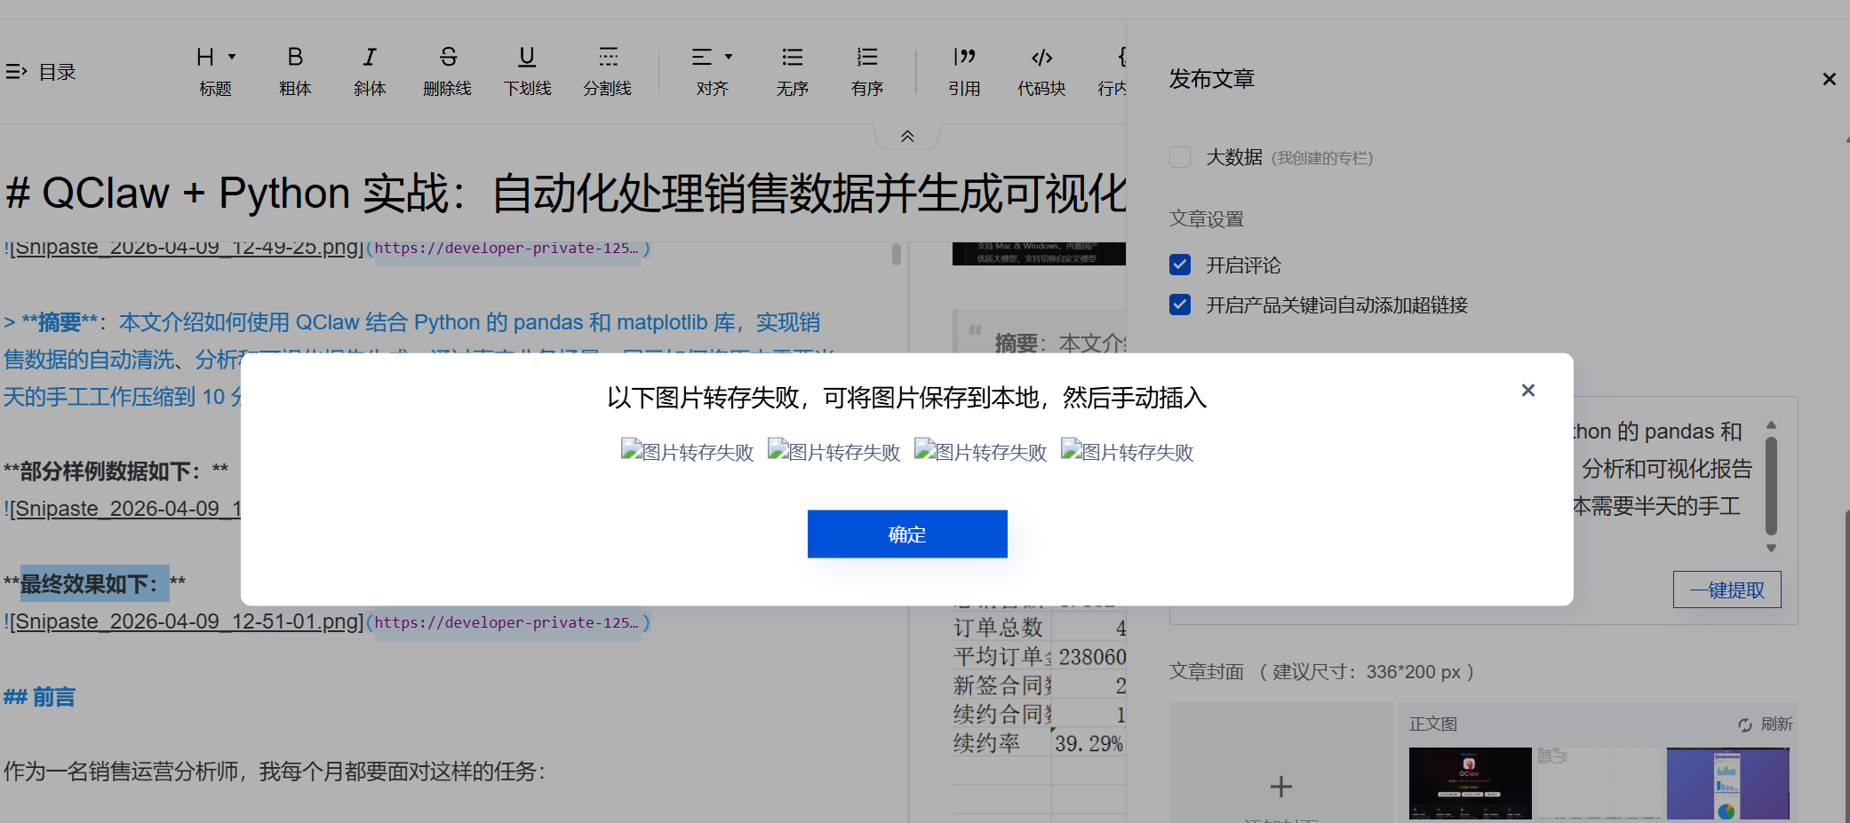The height and width of the screenshot is (823, 1850).
Task: Click the 续约率 cell in preview
Action: [986, 743]
